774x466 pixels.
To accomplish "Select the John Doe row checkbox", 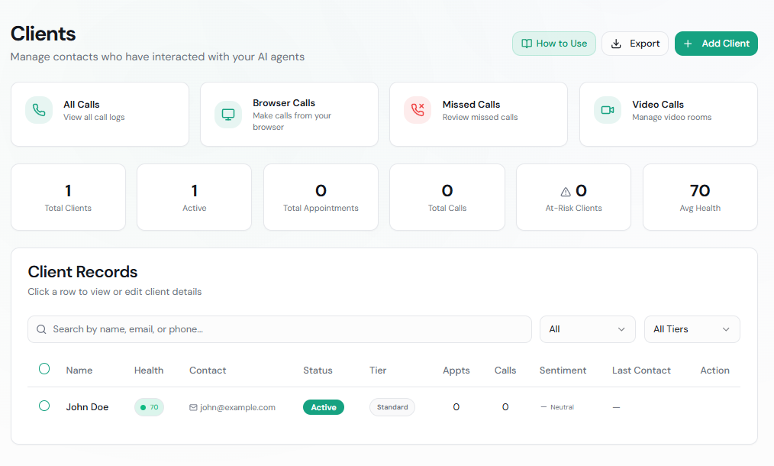I will click(x=44, y=406).
